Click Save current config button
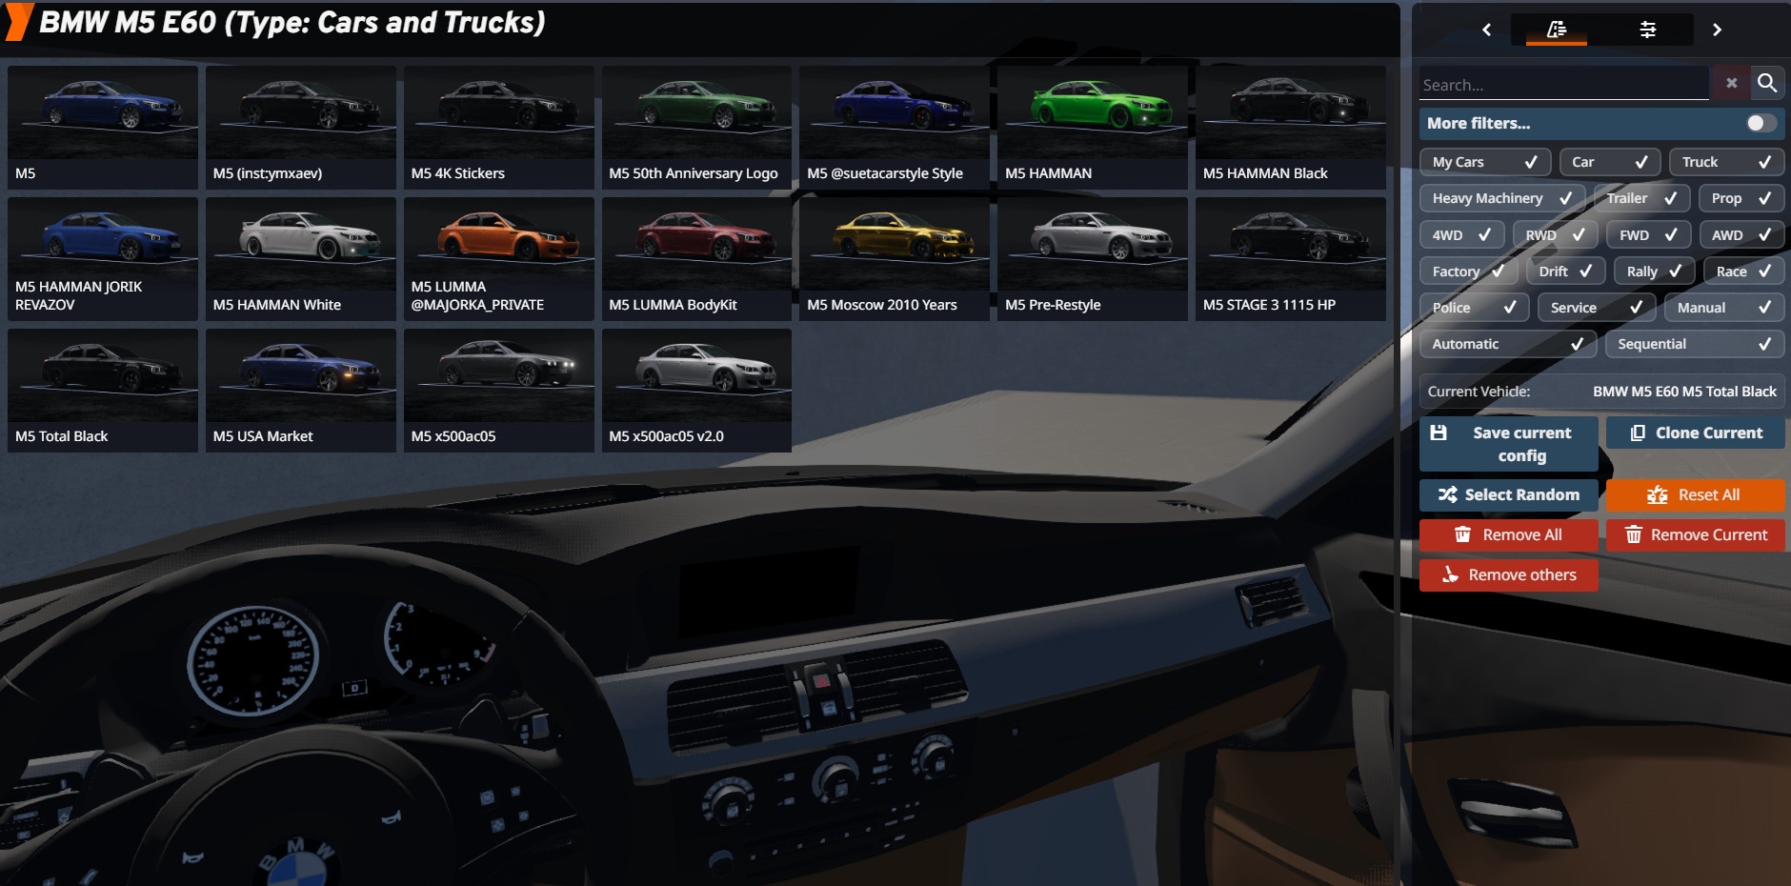1791x886 pixels. 1509,444
